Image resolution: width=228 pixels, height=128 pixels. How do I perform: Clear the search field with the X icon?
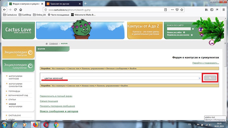(x=200, y=78)
